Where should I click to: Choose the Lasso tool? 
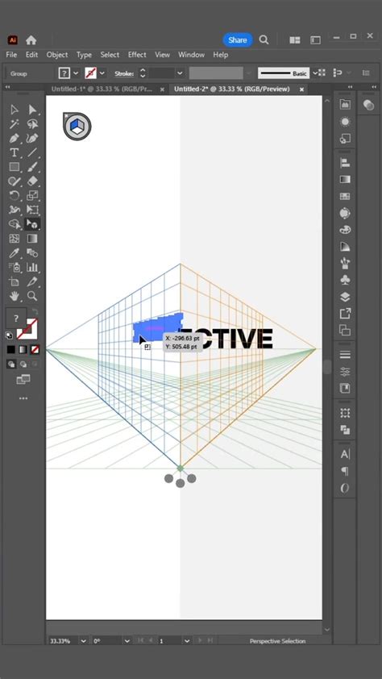tap(32, 124)
